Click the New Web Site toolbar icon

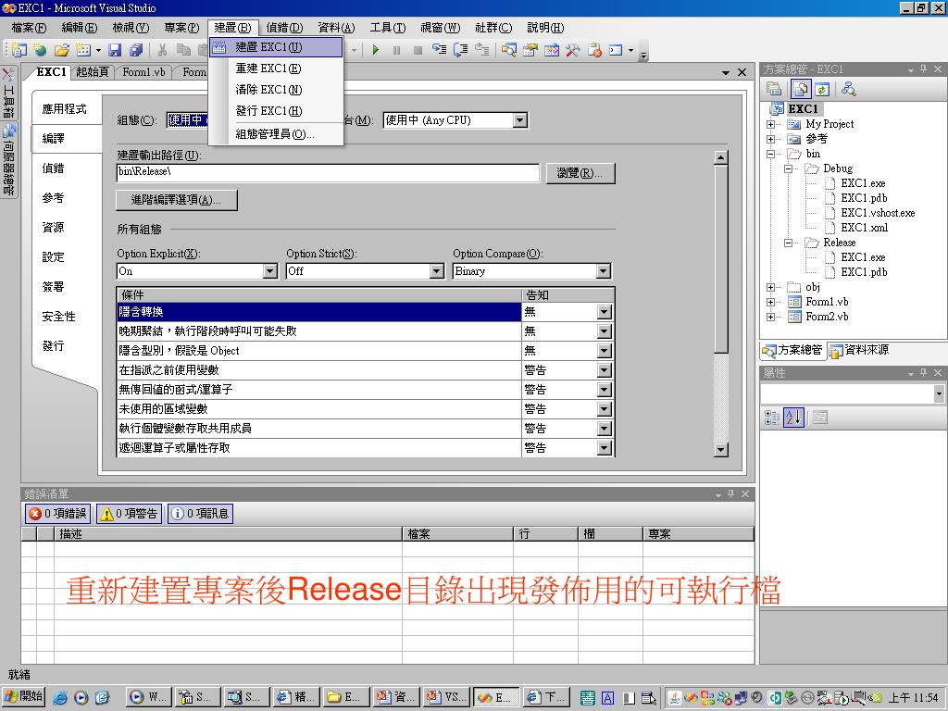click(41, 50)
